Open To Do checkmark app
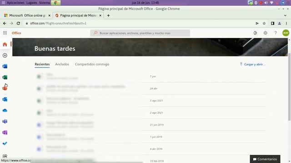The image size is (291, 163). pyautogui.click(x=5, y=144)
